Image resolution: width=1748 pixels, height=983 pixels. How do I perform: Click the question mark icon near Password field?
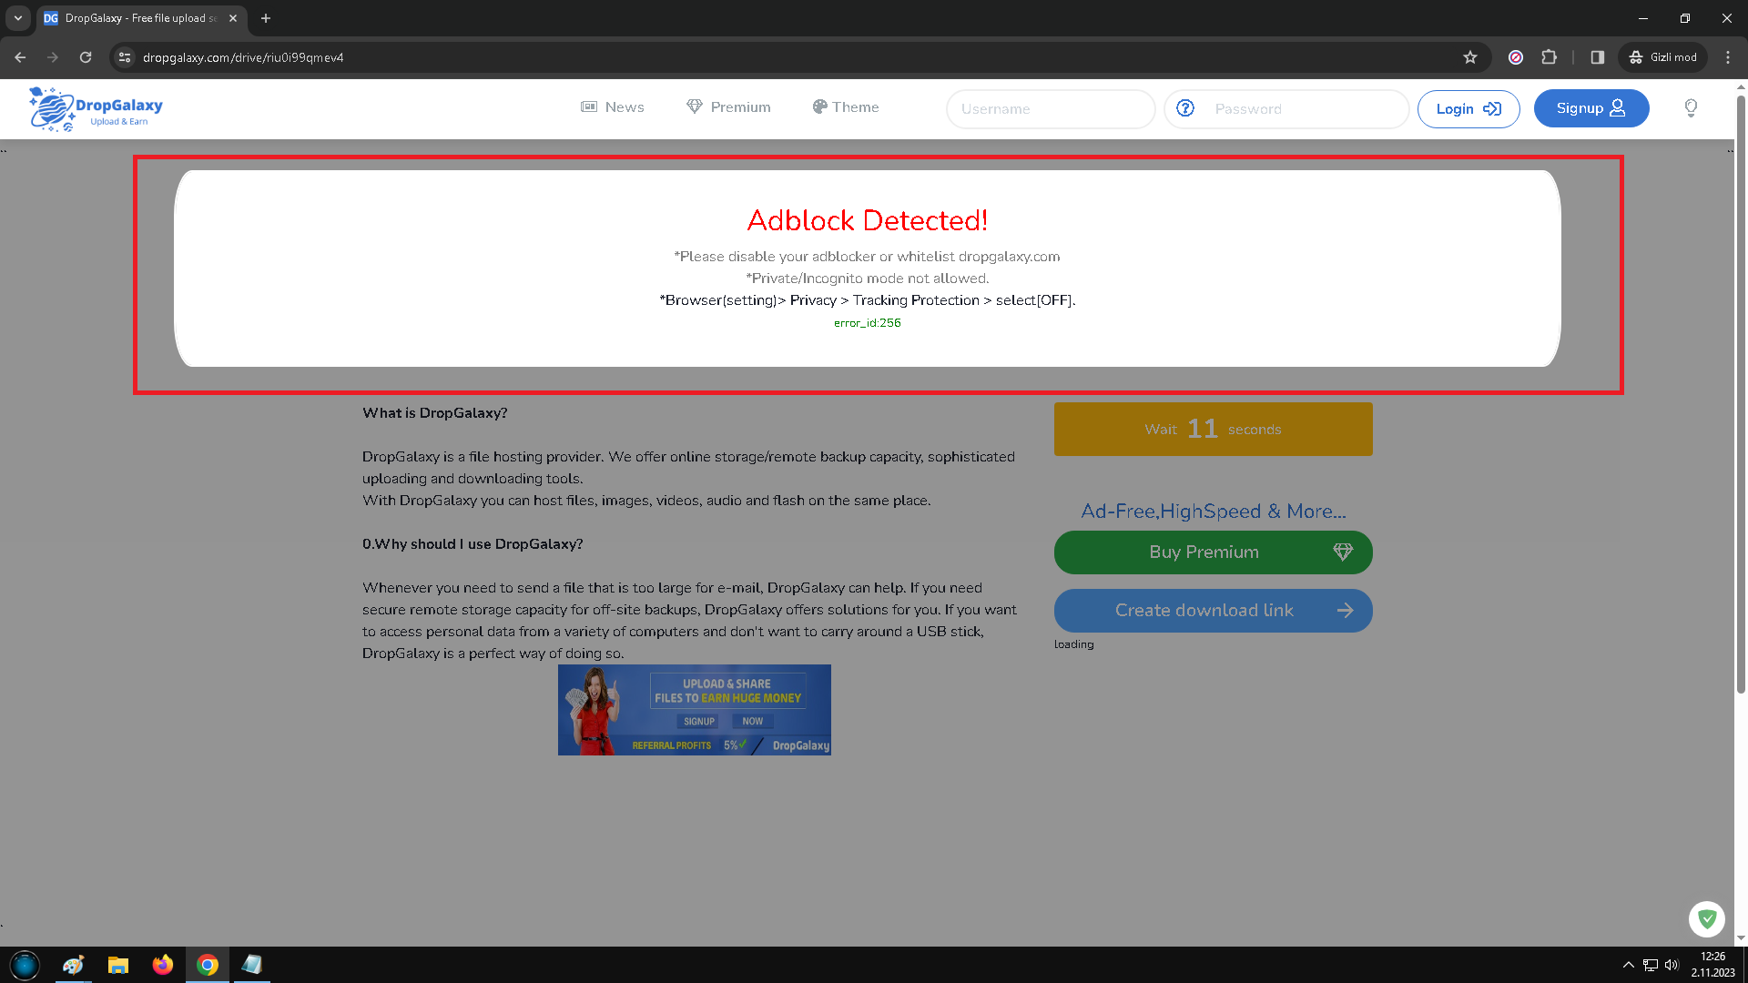pyautogui.click(x=1185, y=107)
